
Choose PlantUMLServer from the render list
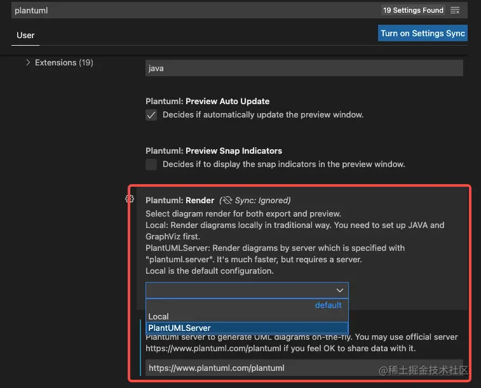click(x=247, y=328)
